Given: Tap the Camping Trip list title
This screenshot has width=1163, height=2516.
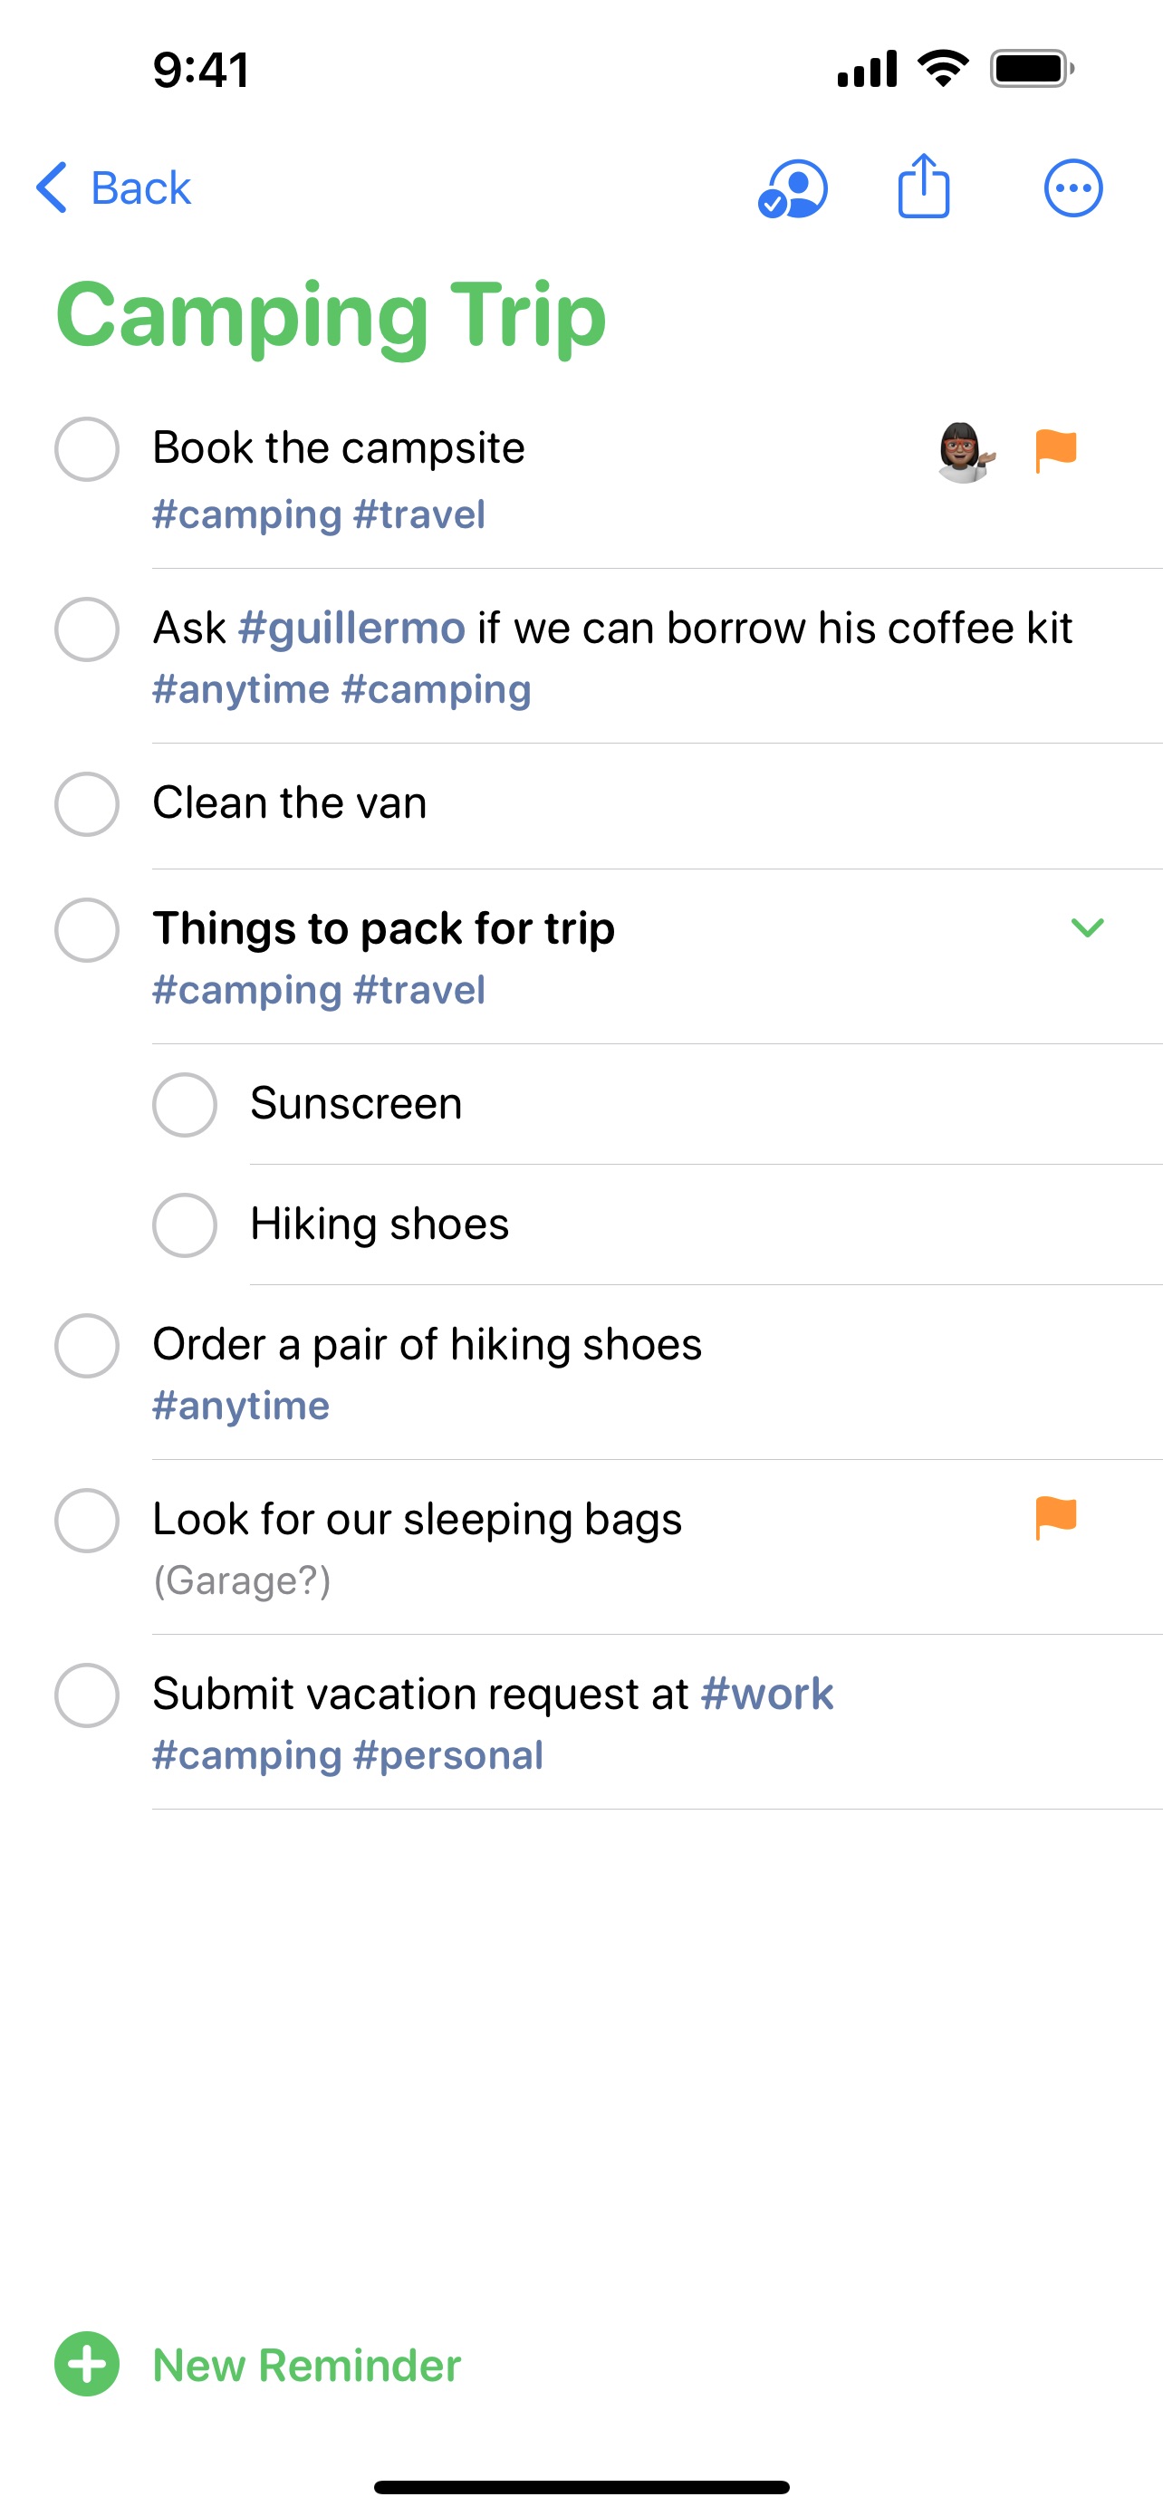Looking at the screenshot, I should (x=331, y=315).
